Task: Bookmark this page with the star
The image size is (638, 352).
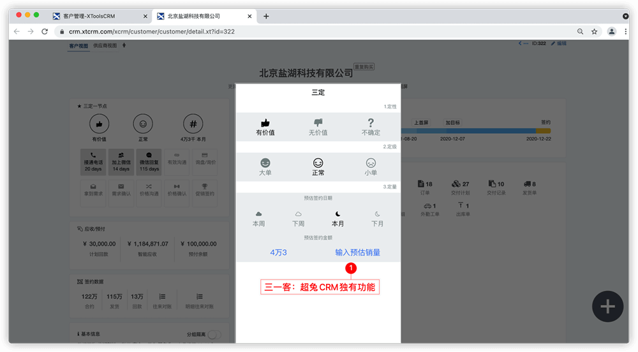Action: click(594, 31)
